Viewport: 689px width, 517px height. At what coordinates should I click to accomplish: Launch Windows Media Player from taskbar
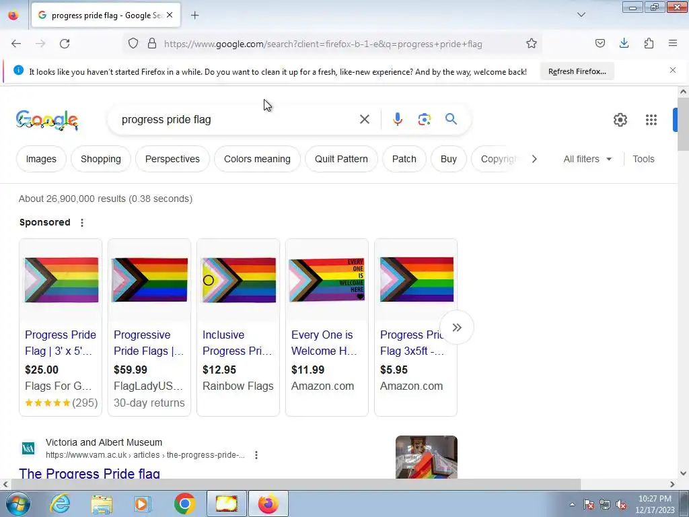pyautogui.click(x=143, y=504)
